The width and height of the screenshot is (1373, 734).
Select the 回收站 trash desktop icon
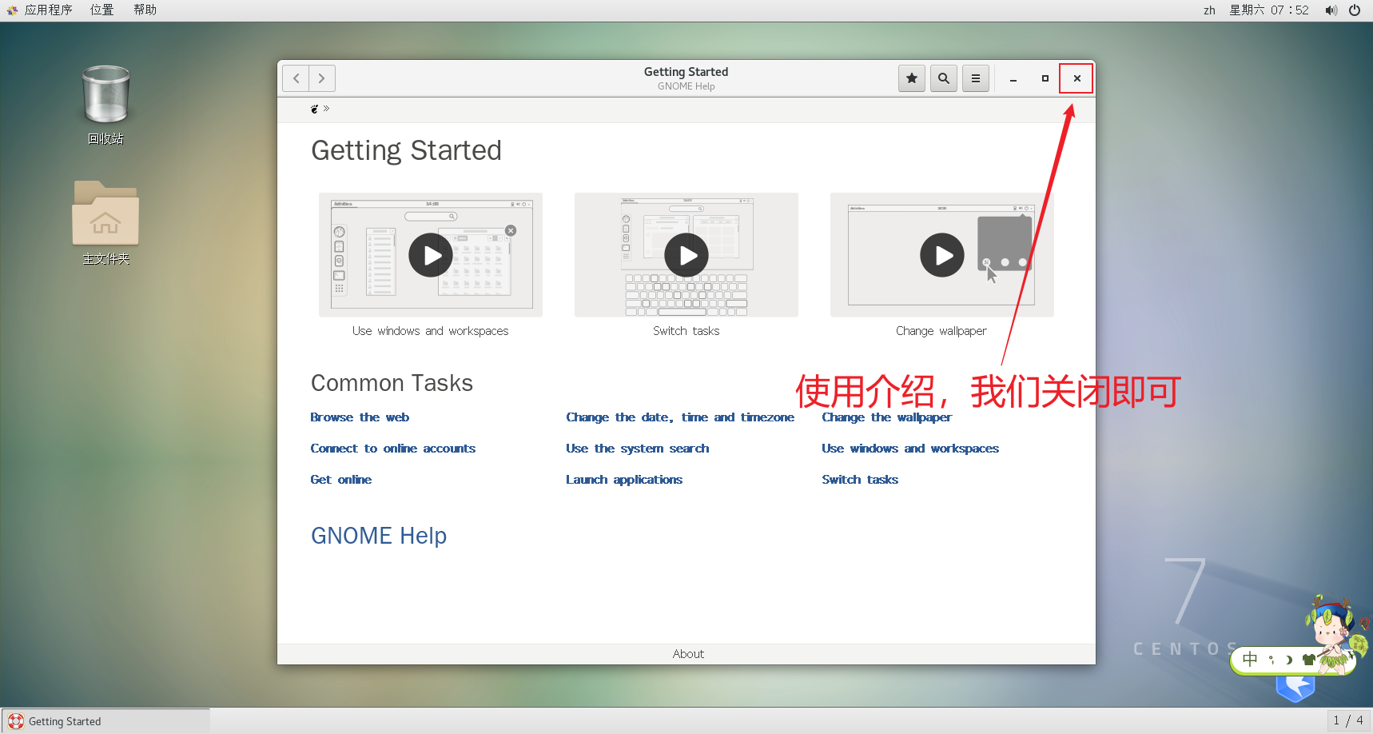pos(105,105)
